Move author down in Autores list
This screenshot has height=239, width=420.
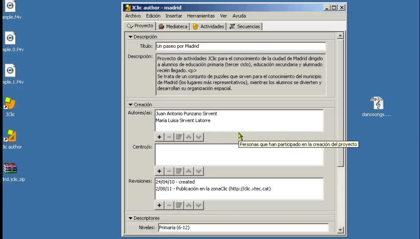198,137
